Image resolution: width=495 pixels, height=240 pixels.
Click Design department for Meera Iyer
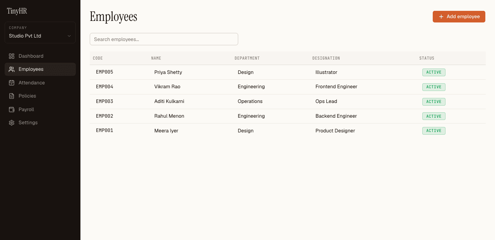click(246, 131)
